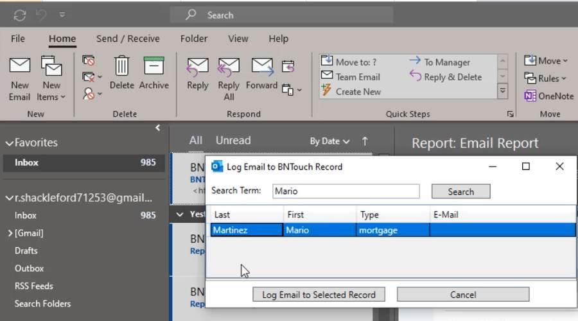Open the Send / Receive tab
Image resolution: width=578 pixels, height=321 pixels.
(128, 39)
